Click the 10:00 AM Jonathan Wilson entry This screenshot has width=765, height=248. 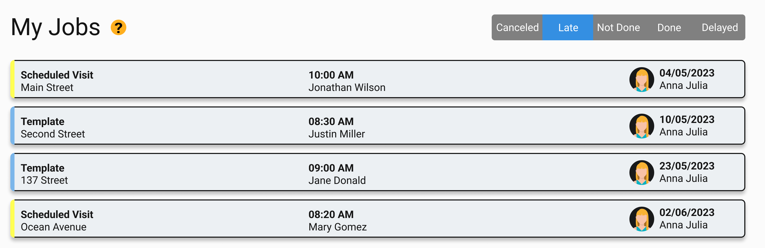pos(347,81)
